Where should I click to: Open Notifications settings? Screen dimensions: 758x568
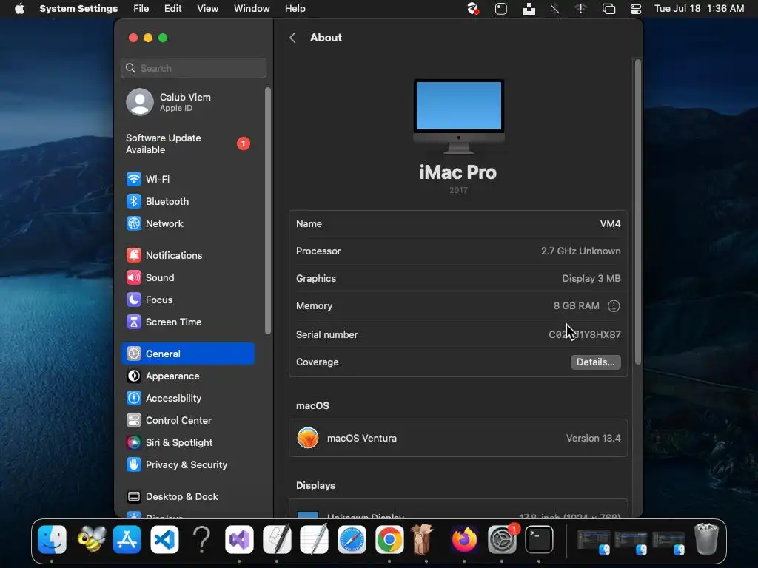[187, 255]
